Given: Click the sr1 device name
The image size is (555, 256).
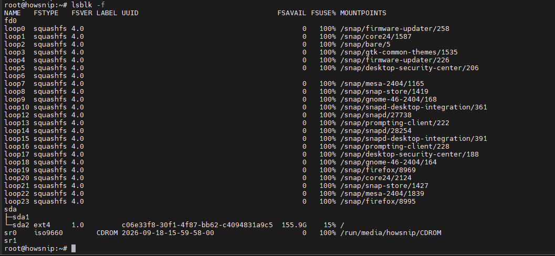Looking at the screenshot, I should tap(11, 240).
